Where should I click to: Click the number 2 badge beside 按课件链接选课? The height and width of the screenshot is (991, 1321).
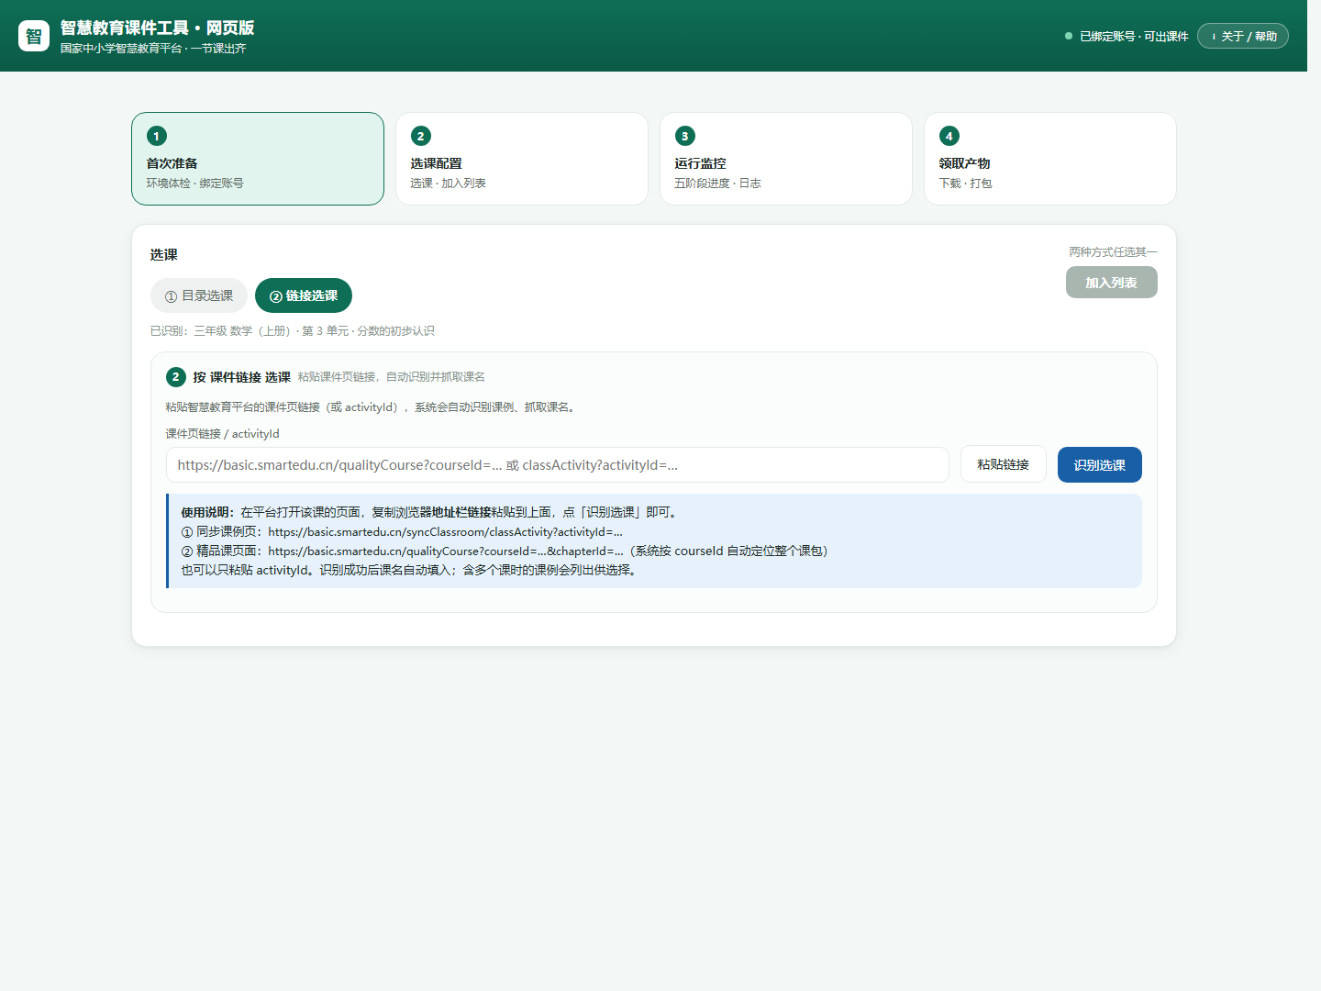click(x=176, y=377)
